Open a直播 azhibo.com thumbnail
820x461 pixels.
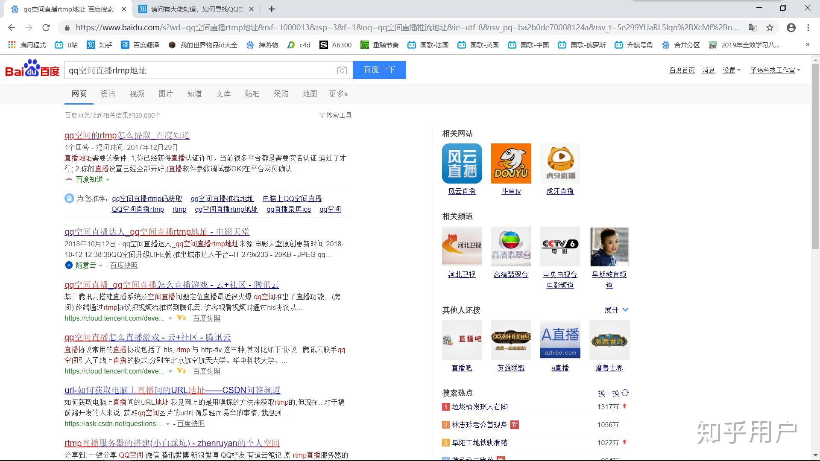(560, 340)
